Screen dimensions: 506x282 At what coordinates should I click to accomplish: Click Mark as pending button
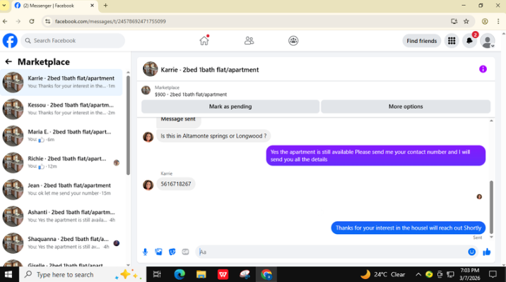coord(230,106)
